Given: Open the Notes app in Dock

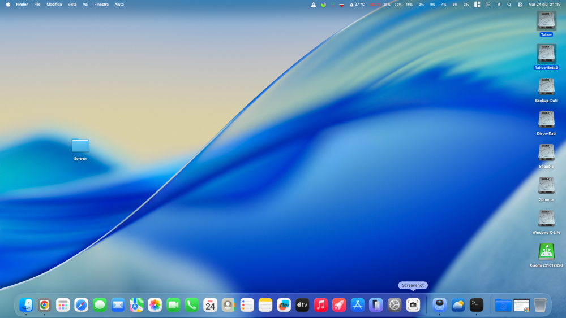Looking at the screenshot, I should (265, 305).
